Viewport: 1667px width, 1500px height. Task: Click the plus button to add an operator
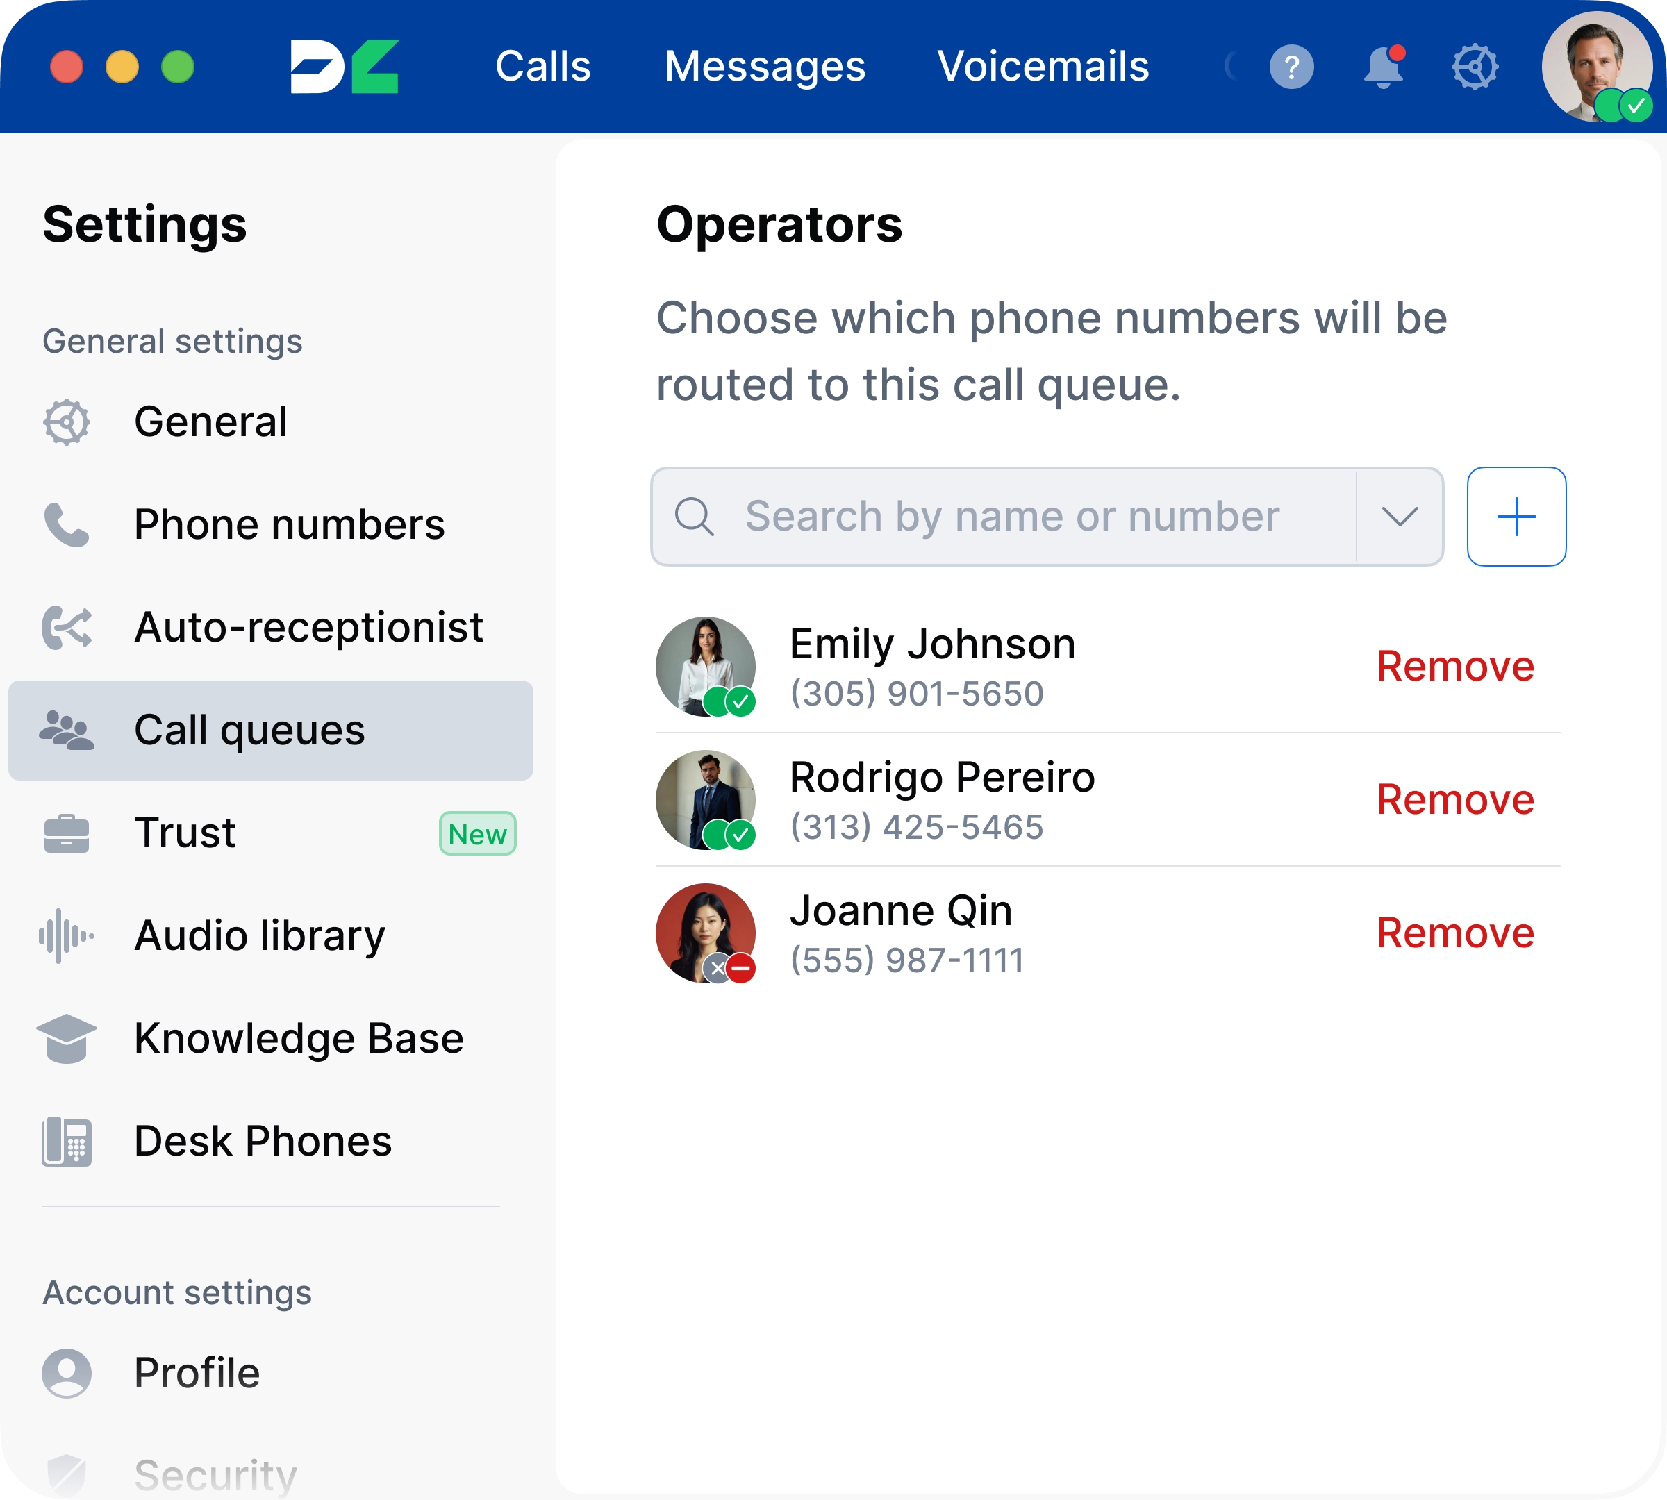[1516, 517]
